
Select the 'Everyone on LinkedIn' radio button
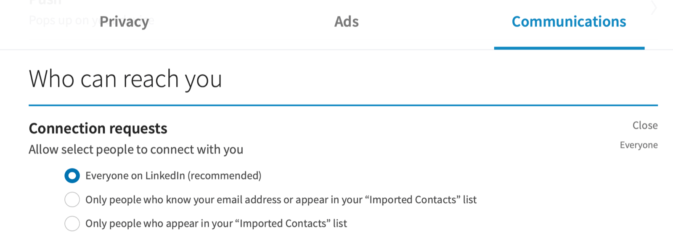click(x=72, y=175)
